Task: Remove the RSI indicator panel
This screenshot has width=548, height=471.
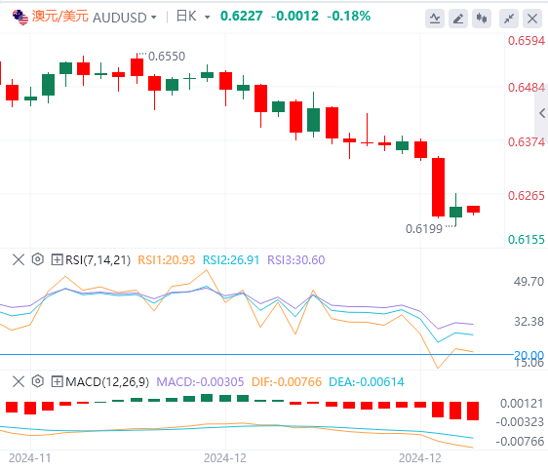Action: coord(19,260)
